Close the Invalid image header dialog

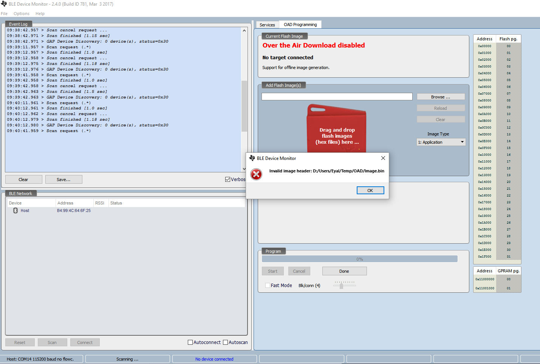383,158
